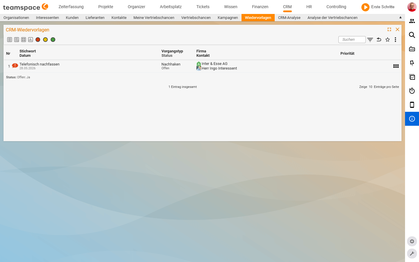Open the Telefonisch nachfassen entry
The width and height of the screenshot is (419, 262).
click(x=40, y=64)
